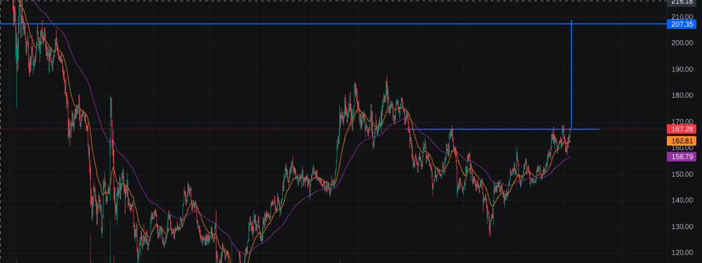Click the 190.00 price axis tick
The image size is (702, 263).
(x=683, y=70)
